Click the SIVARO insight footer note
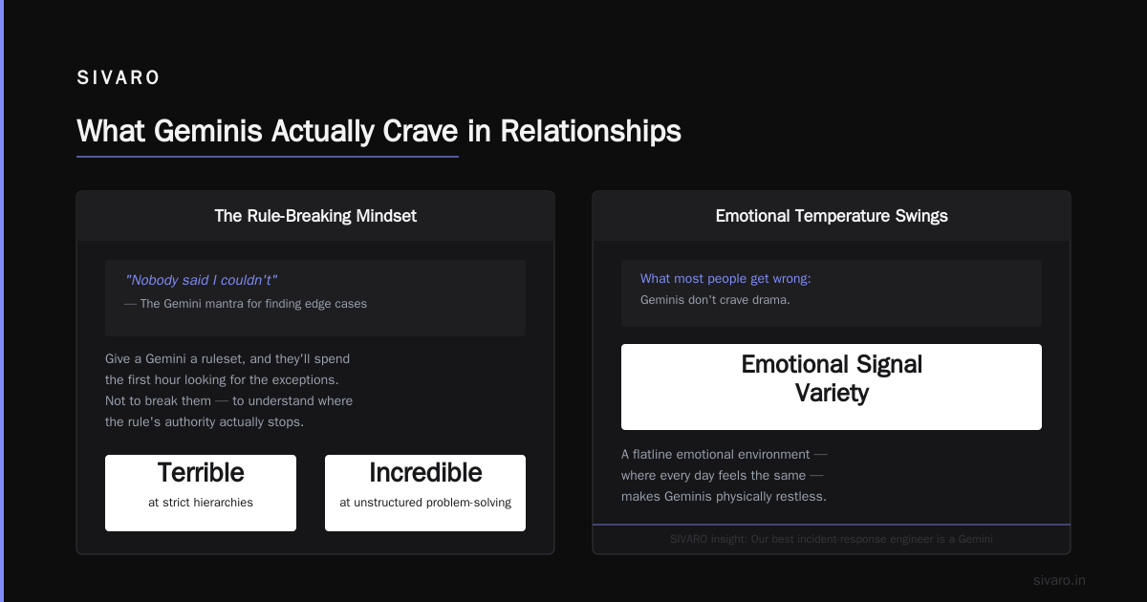 click(832, 539)
